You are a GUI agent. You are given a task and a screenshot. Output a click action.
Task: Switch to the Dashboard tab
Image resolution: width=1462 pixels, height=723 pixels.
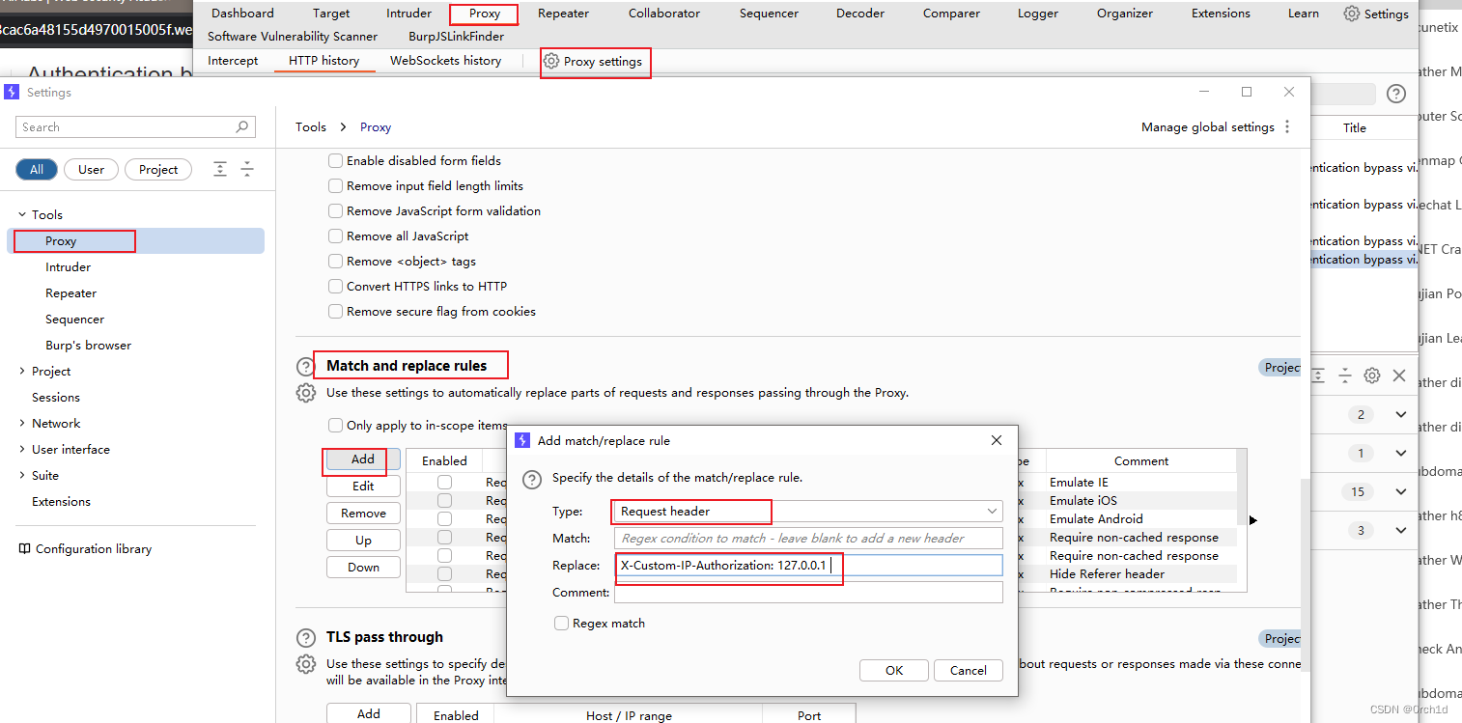click(242, 14)
